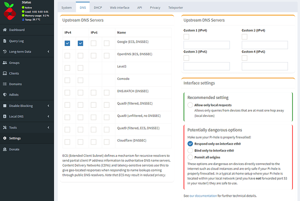Viewport: 300px width, 201px height.
Task: Select Allow only local requests option
Action: 190,105
